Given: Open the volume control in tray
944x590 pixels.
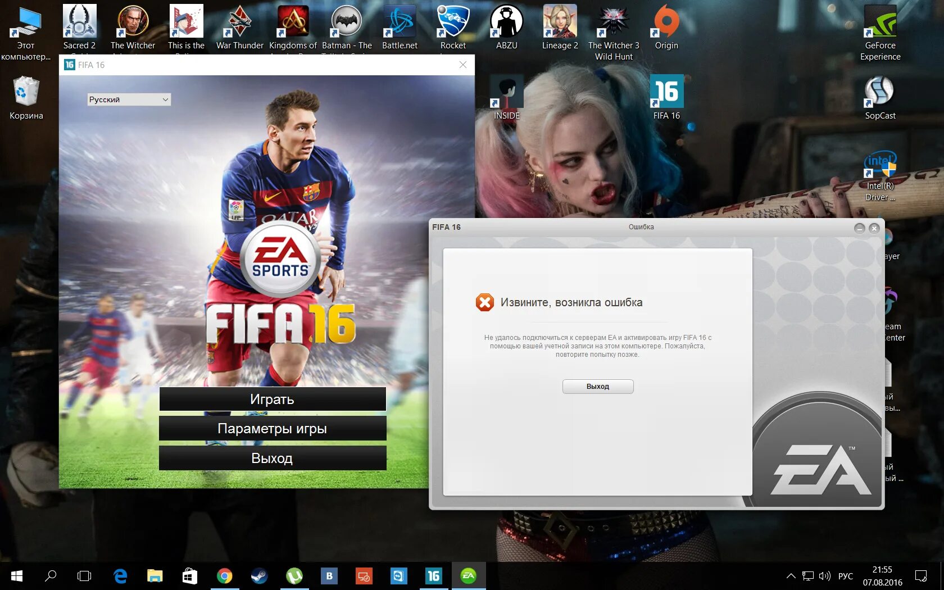Looking at the screenshot, I should tap(824, 576).
